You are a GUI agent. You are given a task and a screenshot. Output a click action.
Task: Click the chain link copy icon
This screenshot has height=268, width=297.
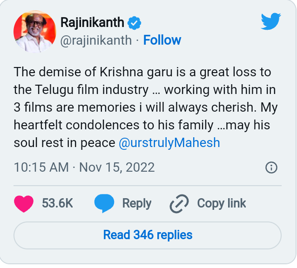click(x=179, y=204)
